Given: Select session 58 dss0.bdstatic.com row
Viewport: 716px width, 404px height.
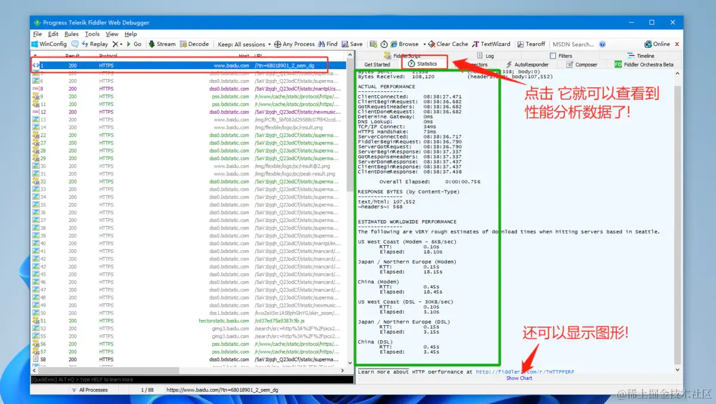Looking at the screenshot, I should (188, 359).
